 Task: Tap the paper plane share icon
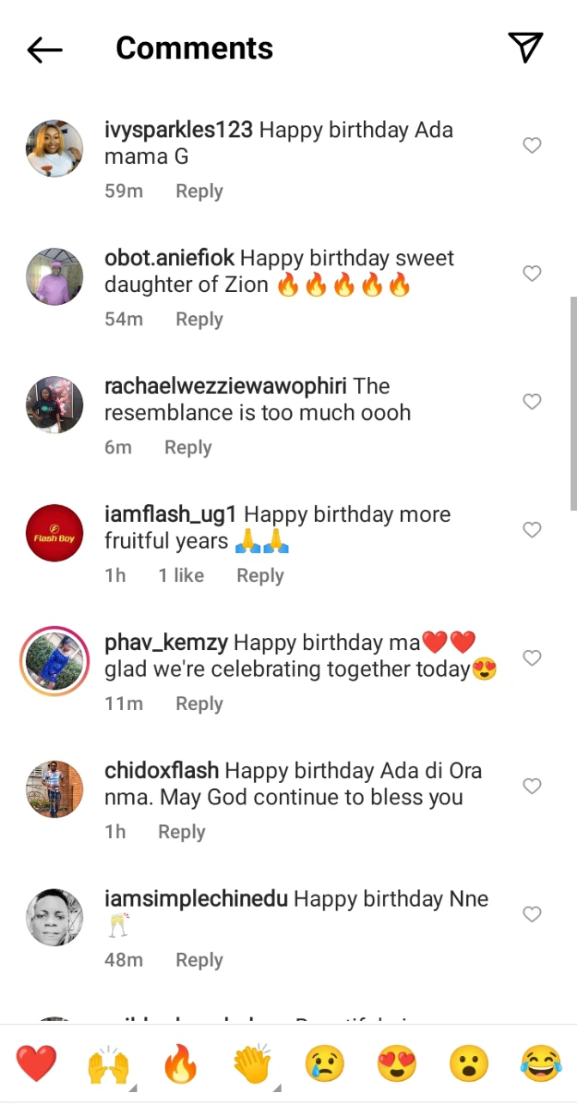pyautogui.click(x=525, y=48)
